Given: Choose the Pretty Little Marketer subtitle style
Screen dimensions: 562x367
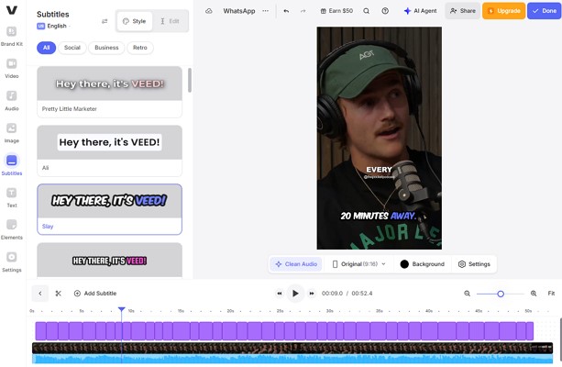Looking at the screenshot, I should [x=109, y=92].
